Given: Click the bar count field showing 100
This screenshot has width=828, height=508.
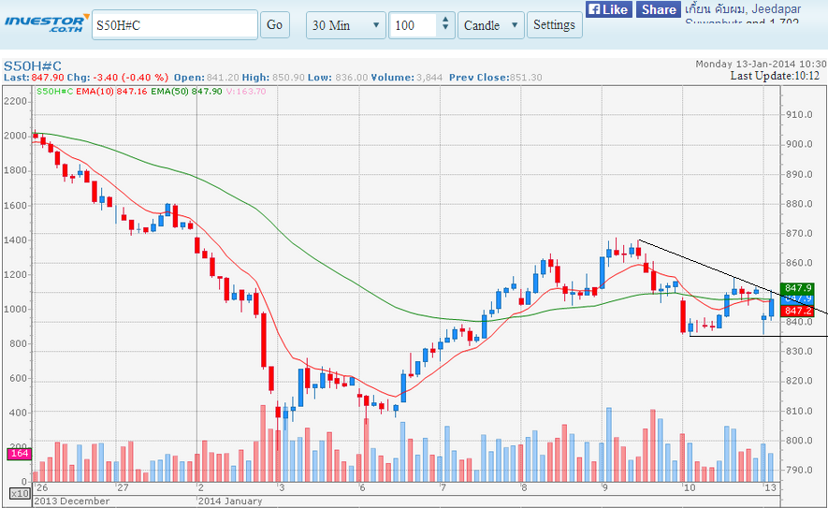Looking at the screenshot, I should (413, 25).
